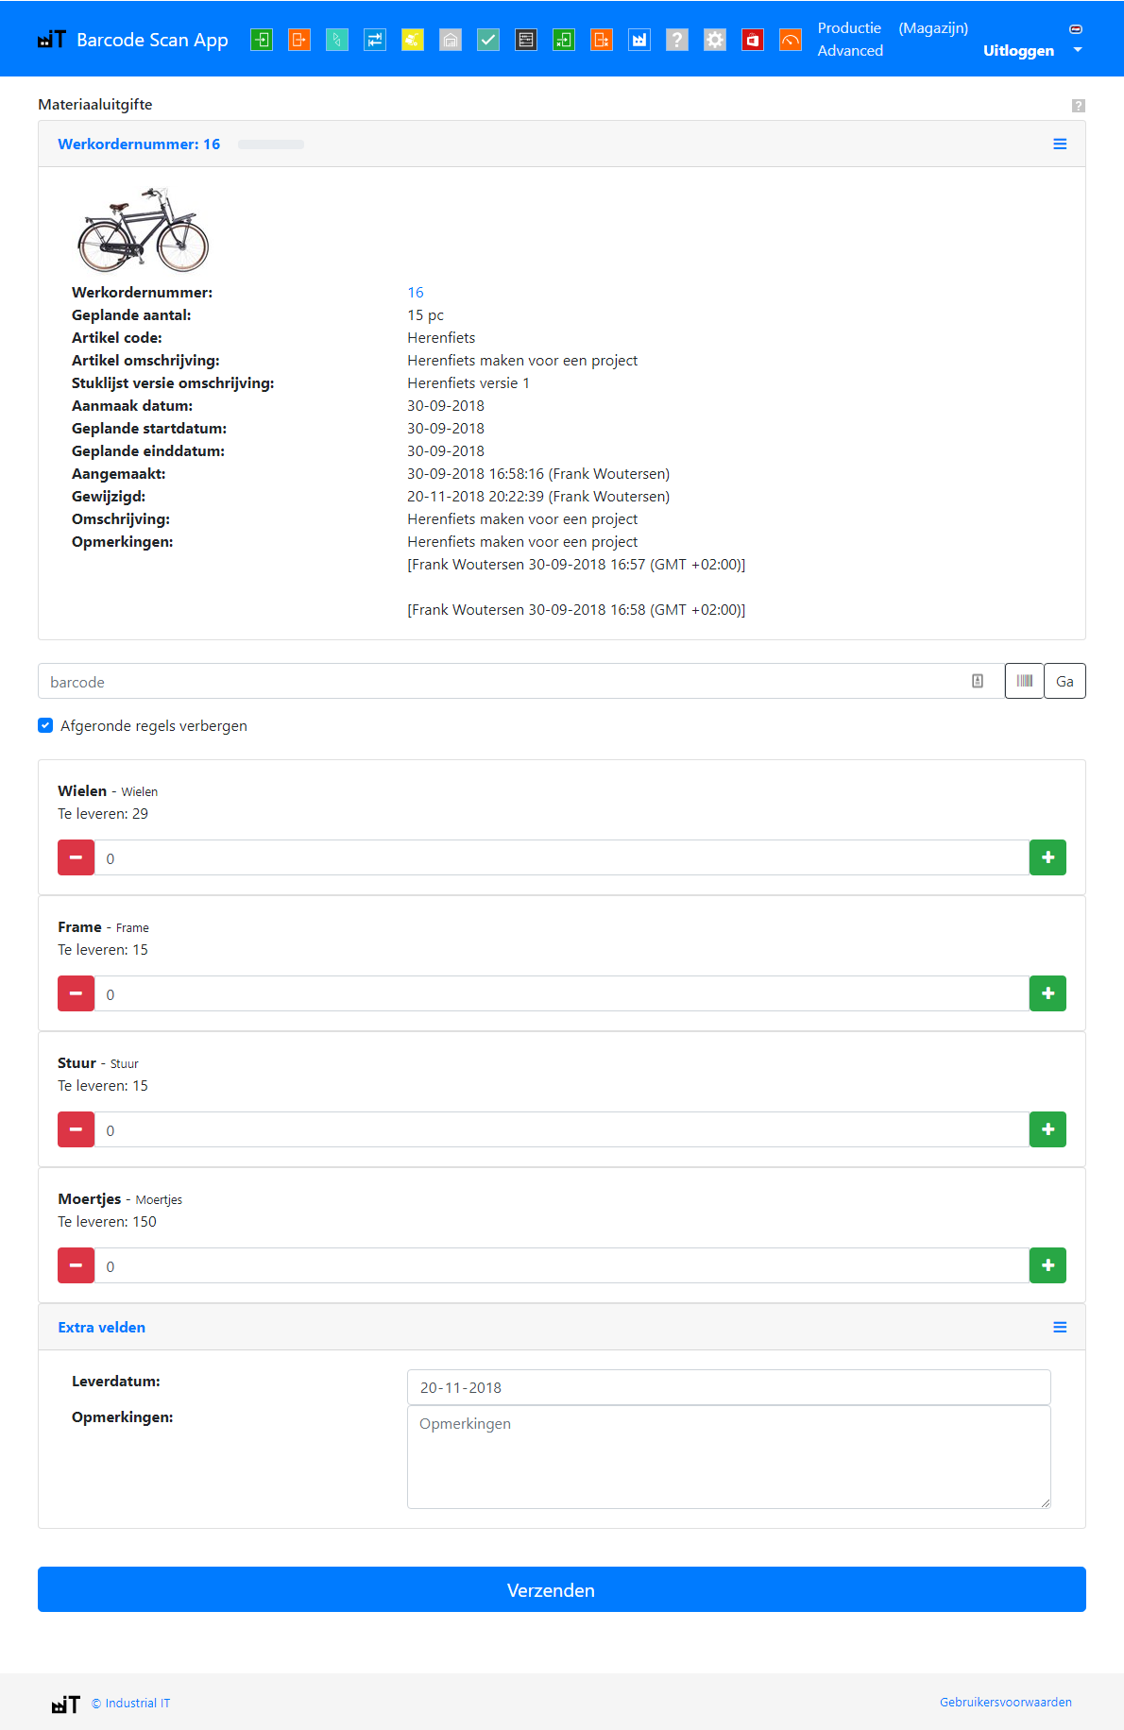Click the settings gear icon in navbar
The image size is (1124, 1730).
(714, 40)
